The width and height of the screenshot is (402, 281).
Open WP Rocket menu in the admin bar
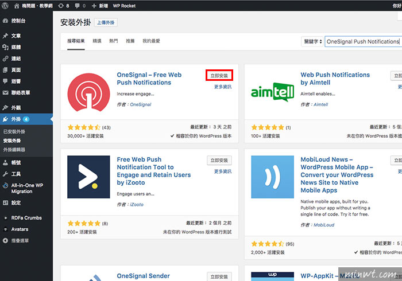(124, 6)
